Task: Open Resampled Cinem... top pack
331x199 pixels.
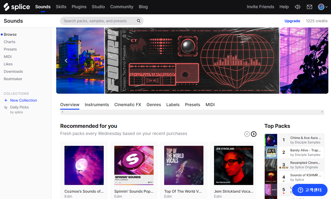Action: click(x=294, y=165)
